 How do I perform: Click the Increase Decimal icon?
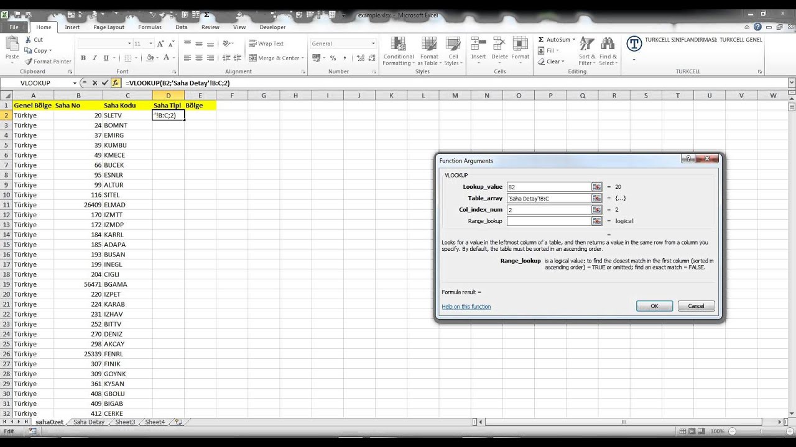click(359, 58)
